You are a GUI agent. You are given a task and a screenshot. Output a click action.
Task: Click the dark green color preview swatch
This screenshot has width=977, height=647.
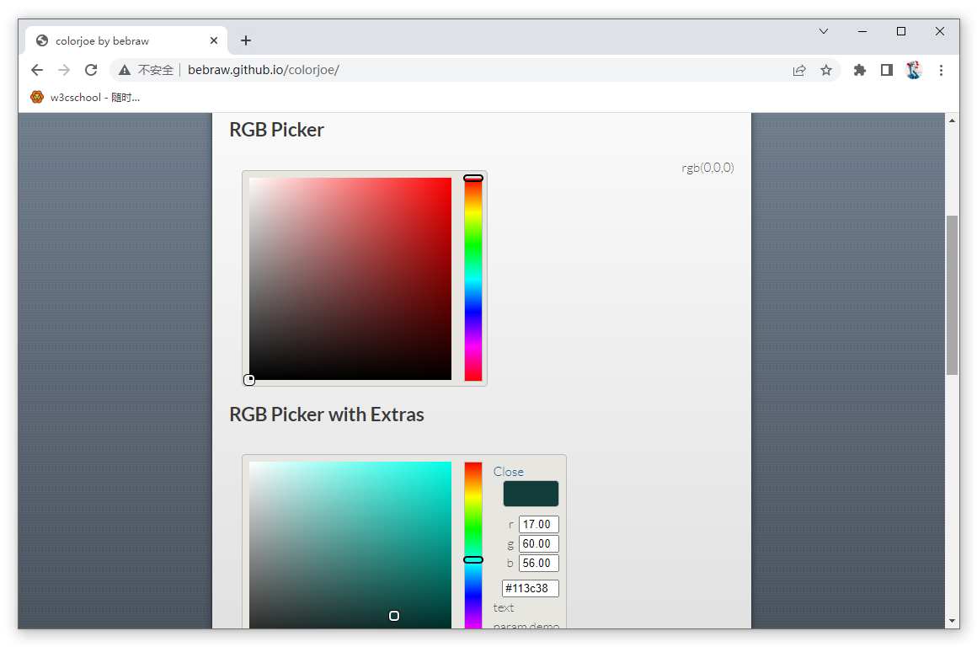pos(531,494)
